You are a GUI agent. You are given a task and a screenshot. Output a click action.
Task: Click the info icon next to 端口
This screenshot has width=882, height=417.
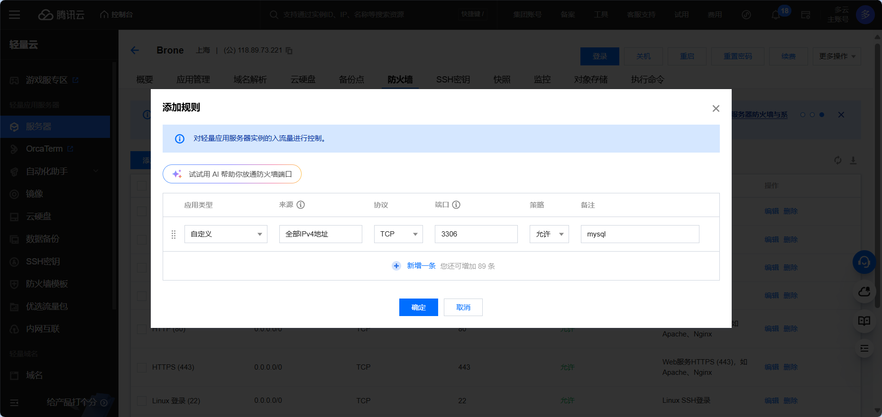pyautogui.click(x=456, y=205)
